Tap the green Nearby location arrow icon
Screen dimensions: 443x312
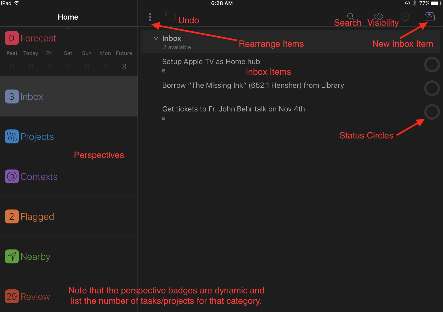(12, 256)
